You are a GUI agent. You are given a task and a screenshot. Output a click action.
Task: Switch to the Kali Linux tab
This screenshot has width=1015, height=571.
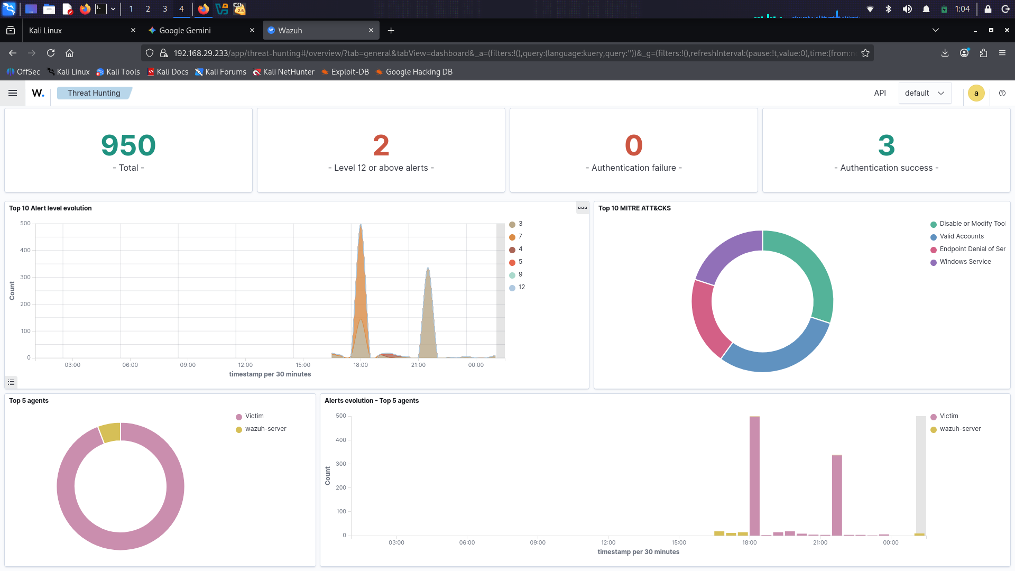pos(45,31)
